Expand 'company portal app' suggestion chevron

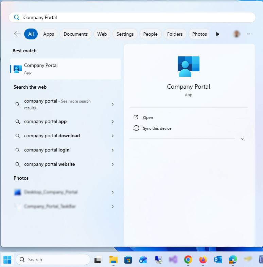click(112, 122)
